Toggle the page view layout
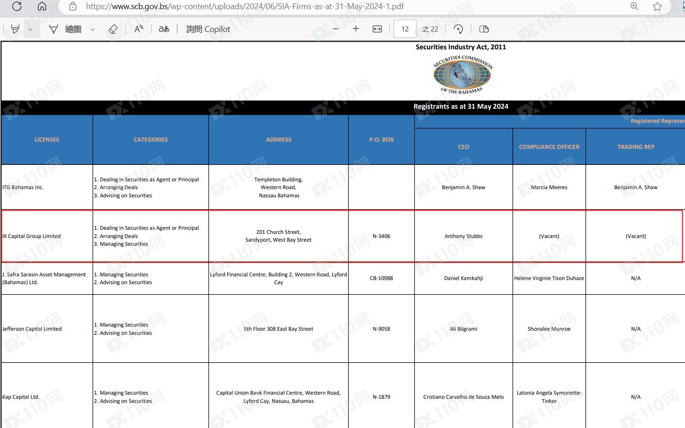The image size is (685, 428). pos(484,29)
